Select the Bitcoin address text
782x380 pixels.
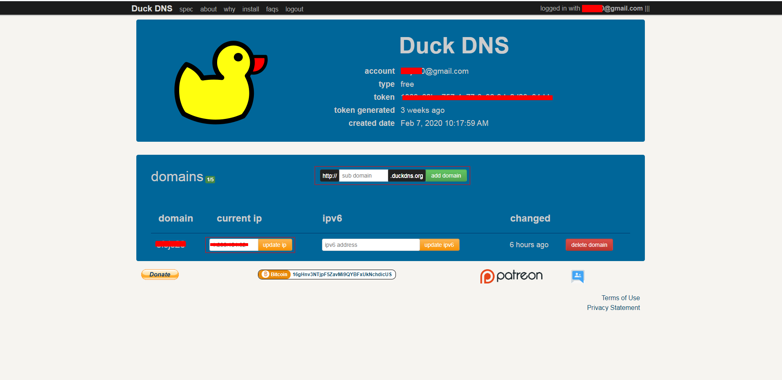point(342,275)
